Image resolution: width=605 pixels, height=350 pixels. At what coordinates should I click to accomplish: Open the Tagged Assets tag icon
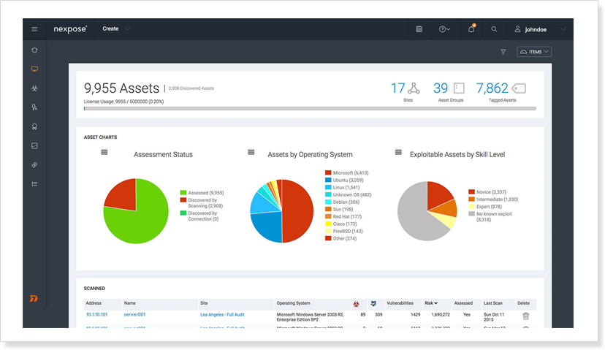[519, 88]
